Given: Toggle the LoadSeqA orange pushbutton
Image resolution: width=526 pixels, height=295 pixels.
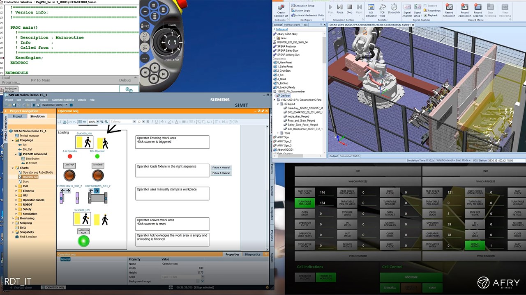Looking at the screenshot, I should point(69,175).
